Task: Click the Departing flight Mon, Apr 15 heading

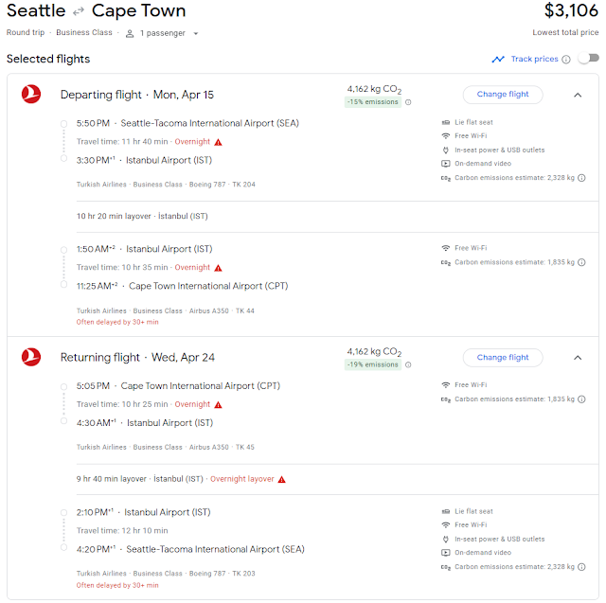Action: [x=137, y=95]
